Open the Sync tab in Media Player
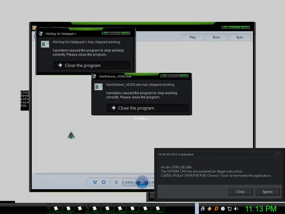The width and height of the screenshot is (285, 214). pyautogui.click(x=240, y=37)
